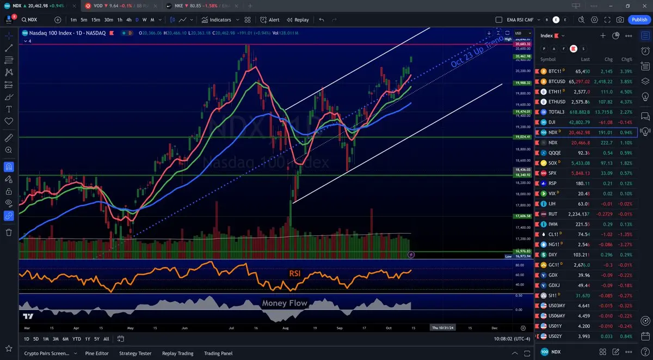Open watchlist advanced view icon
This screenshot has height=360, width=653.
tap(616, 36)
